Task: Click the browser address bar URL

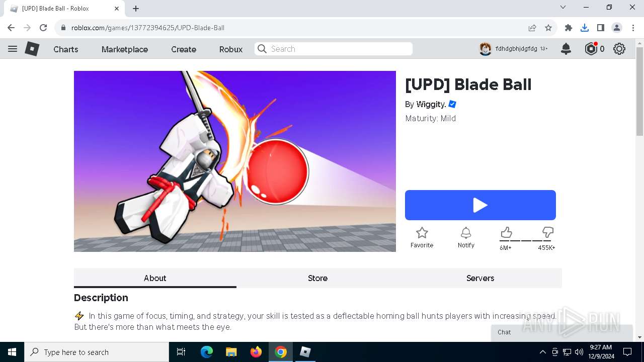Action: click(148, 28)
